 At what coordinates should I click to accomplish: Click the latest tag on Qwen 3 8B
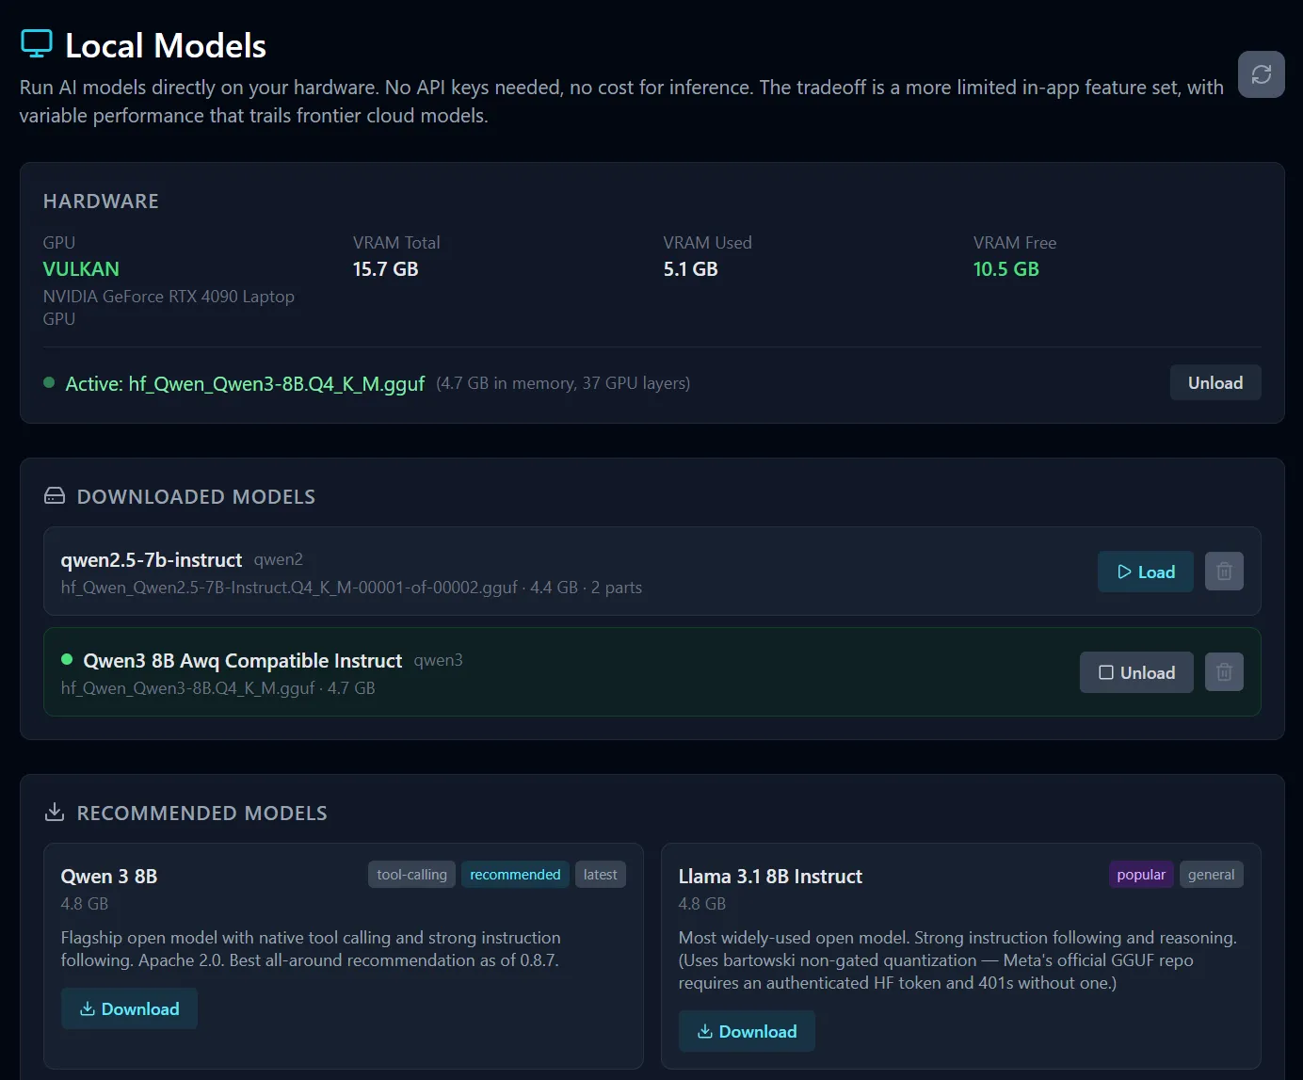pos(600,875)
